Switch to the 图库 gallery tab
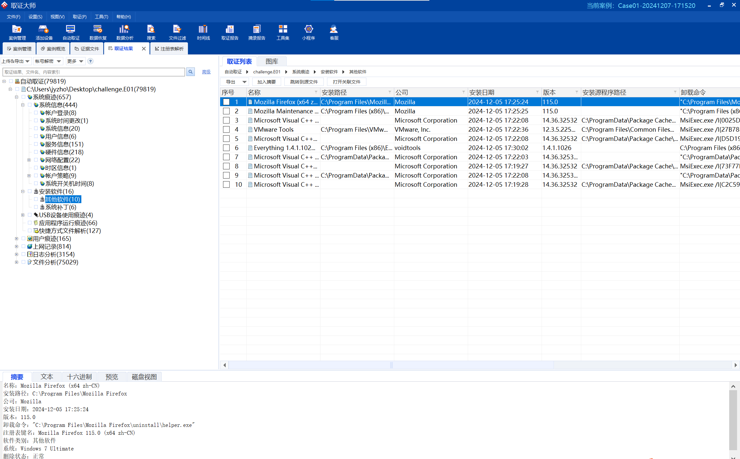This screenshot has height=459, width=740. click(272, 61)
